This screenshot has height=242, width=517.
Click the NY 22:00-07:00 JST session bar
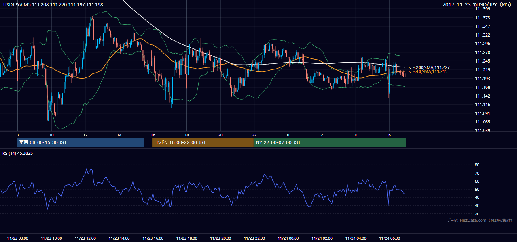click(x=330, y=142)
